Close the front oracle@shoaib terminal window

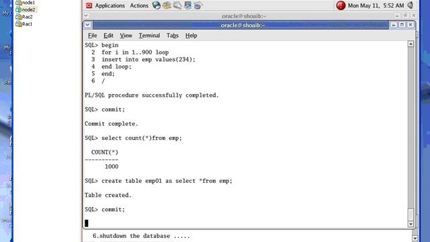(x=411, y=25)
